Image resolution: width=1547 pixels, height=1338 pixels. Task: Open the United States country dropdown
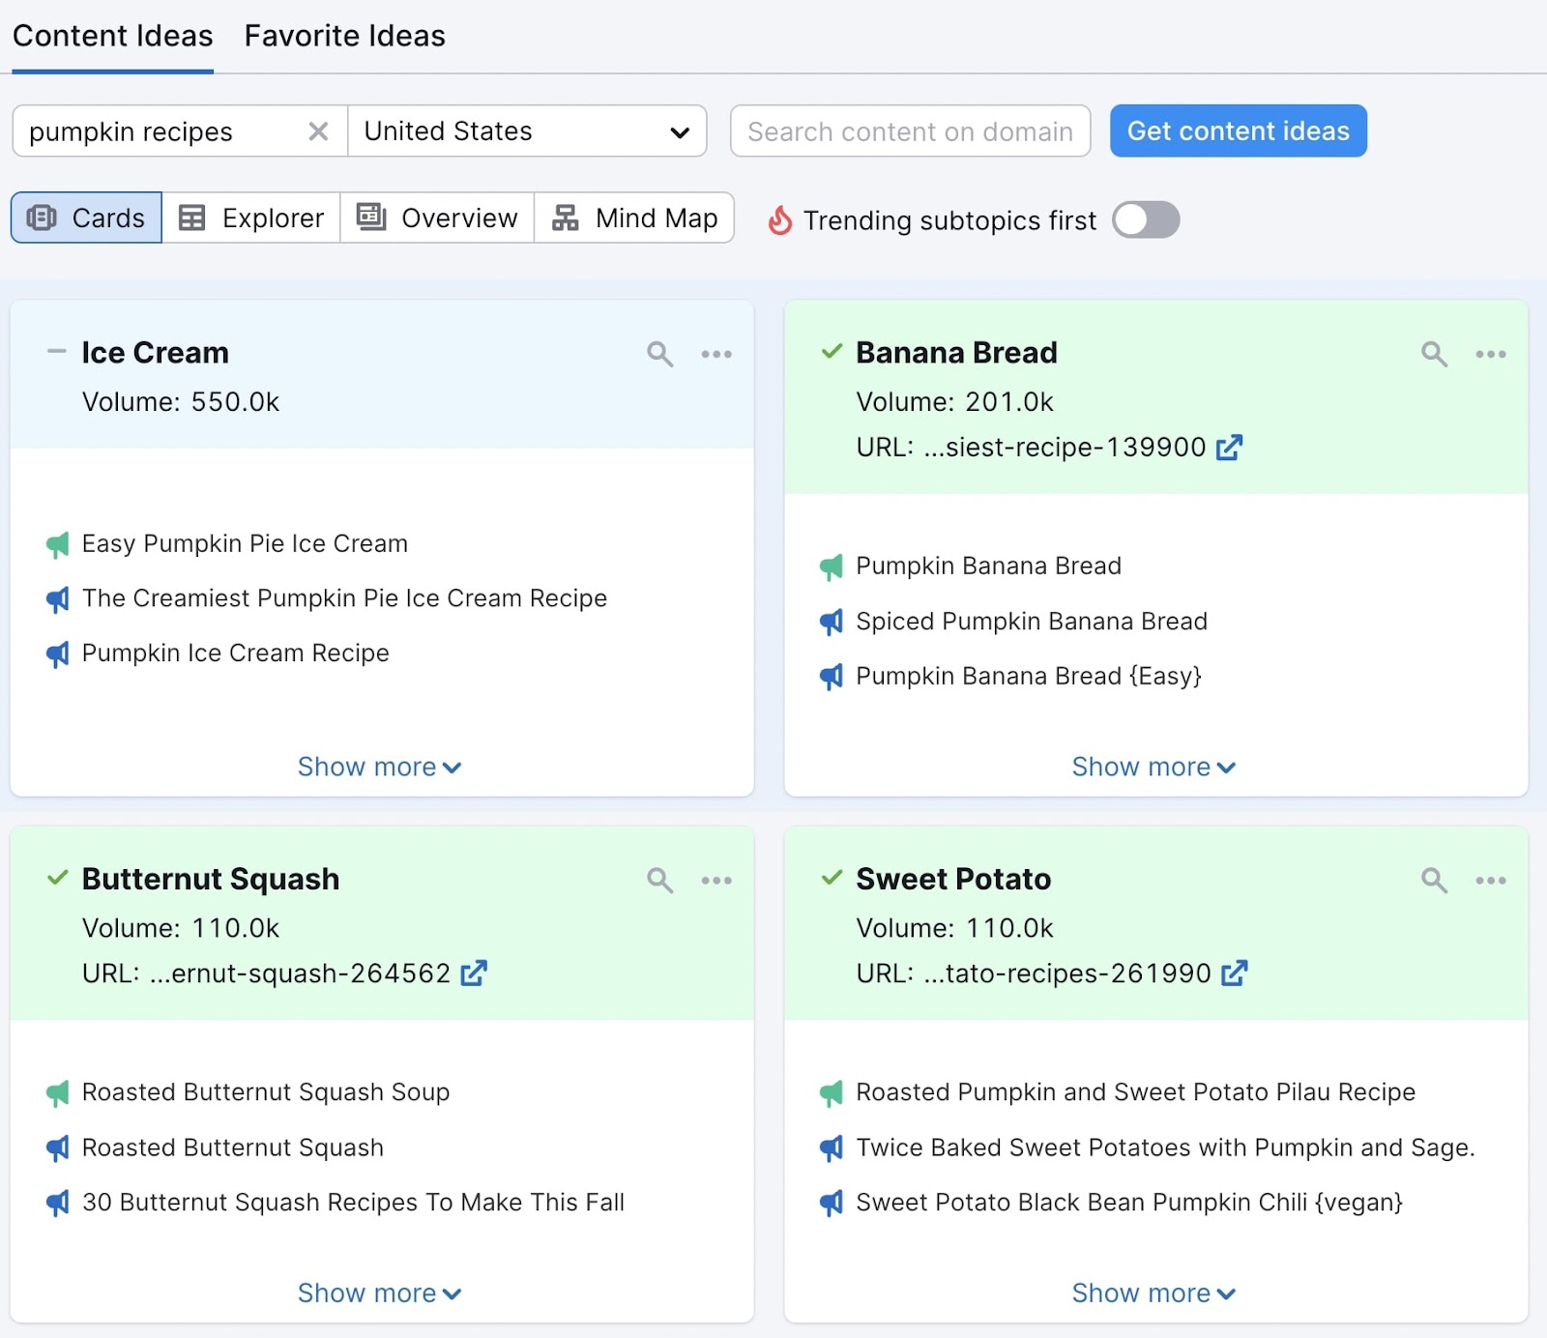point(680,131)
